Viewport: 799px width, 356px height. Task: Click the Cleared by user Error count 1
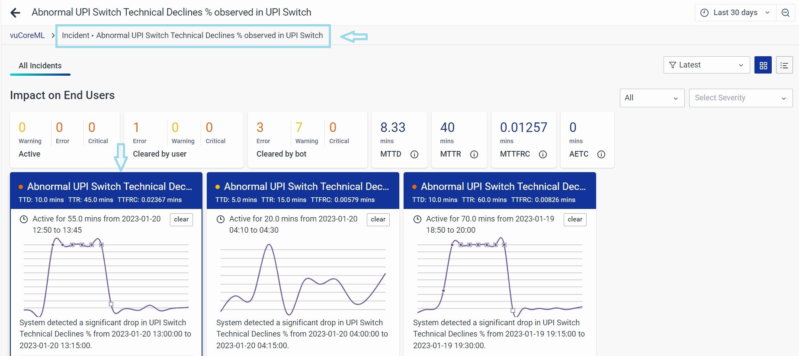[136, 128]
